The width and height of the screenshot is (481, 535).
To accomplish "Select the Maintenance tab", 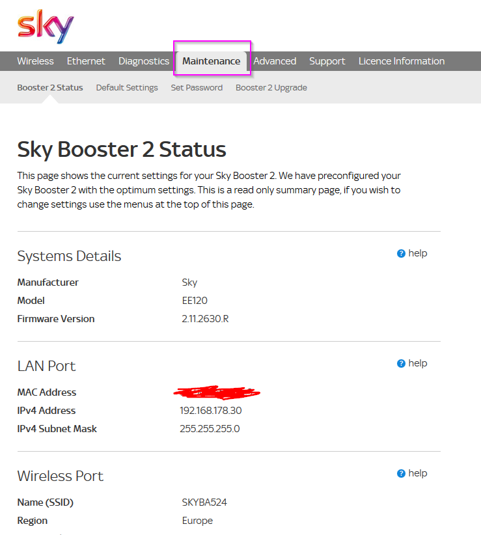I will [211, 61].
